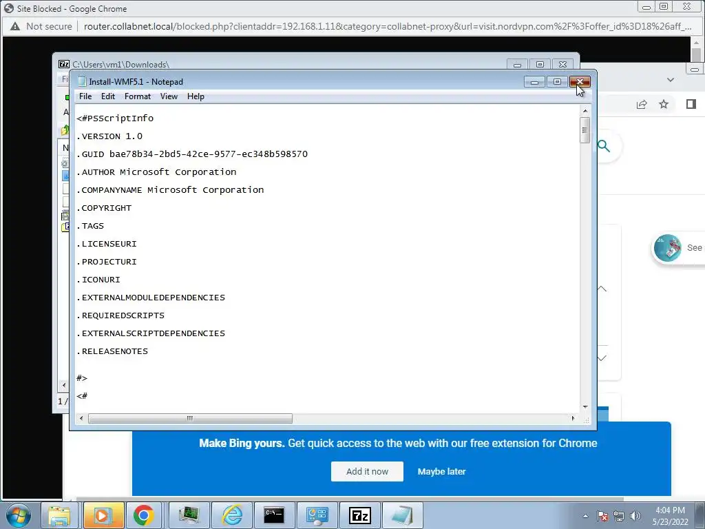
Task: Click the volume speaker tray icon
Action: pos(635,516)
